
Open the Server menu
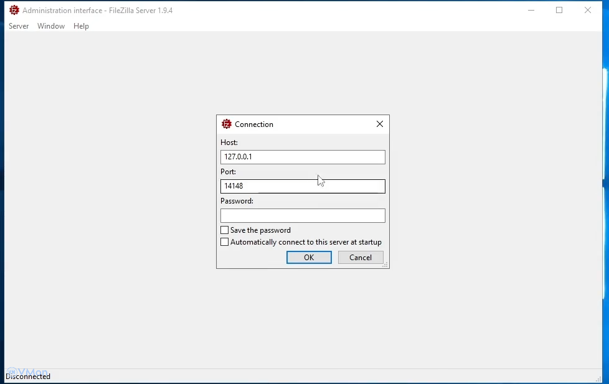pyautogui.click(x=19, y=26)
